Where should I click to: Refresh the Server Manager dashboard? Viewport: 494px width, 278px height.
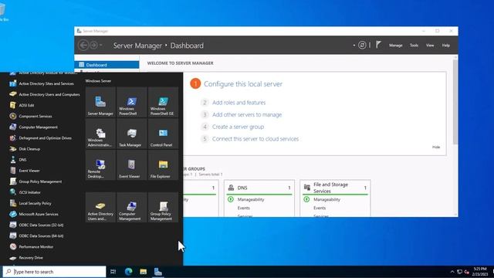(362, 45)
